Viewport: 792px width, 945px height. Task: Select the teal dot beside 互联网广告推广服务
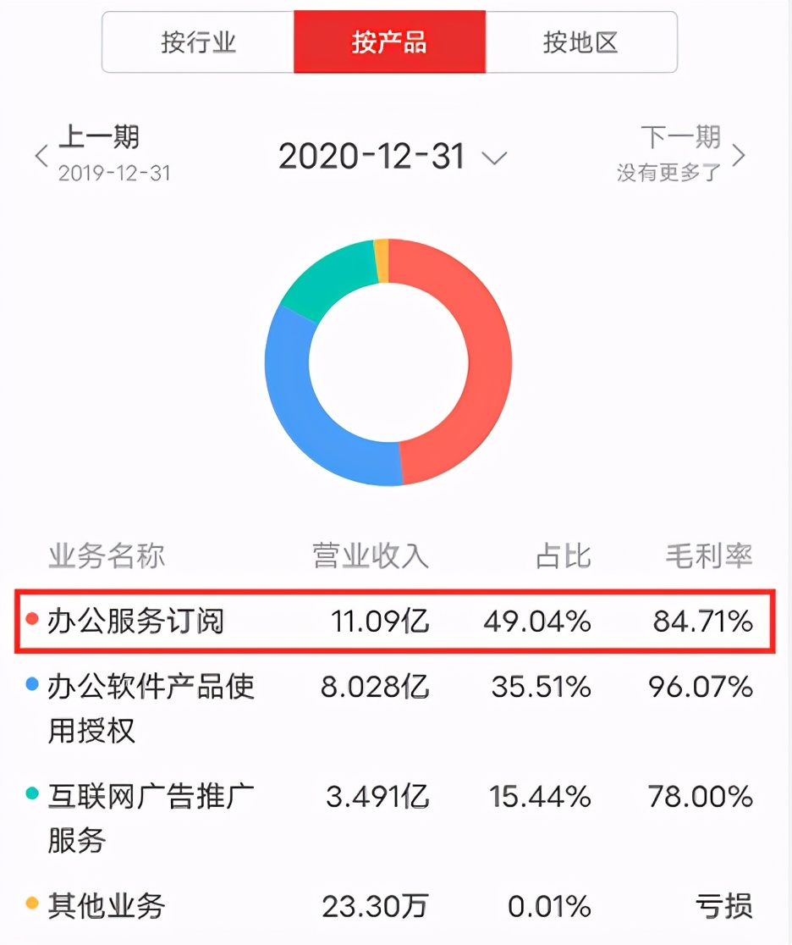[x=32, y=793]
